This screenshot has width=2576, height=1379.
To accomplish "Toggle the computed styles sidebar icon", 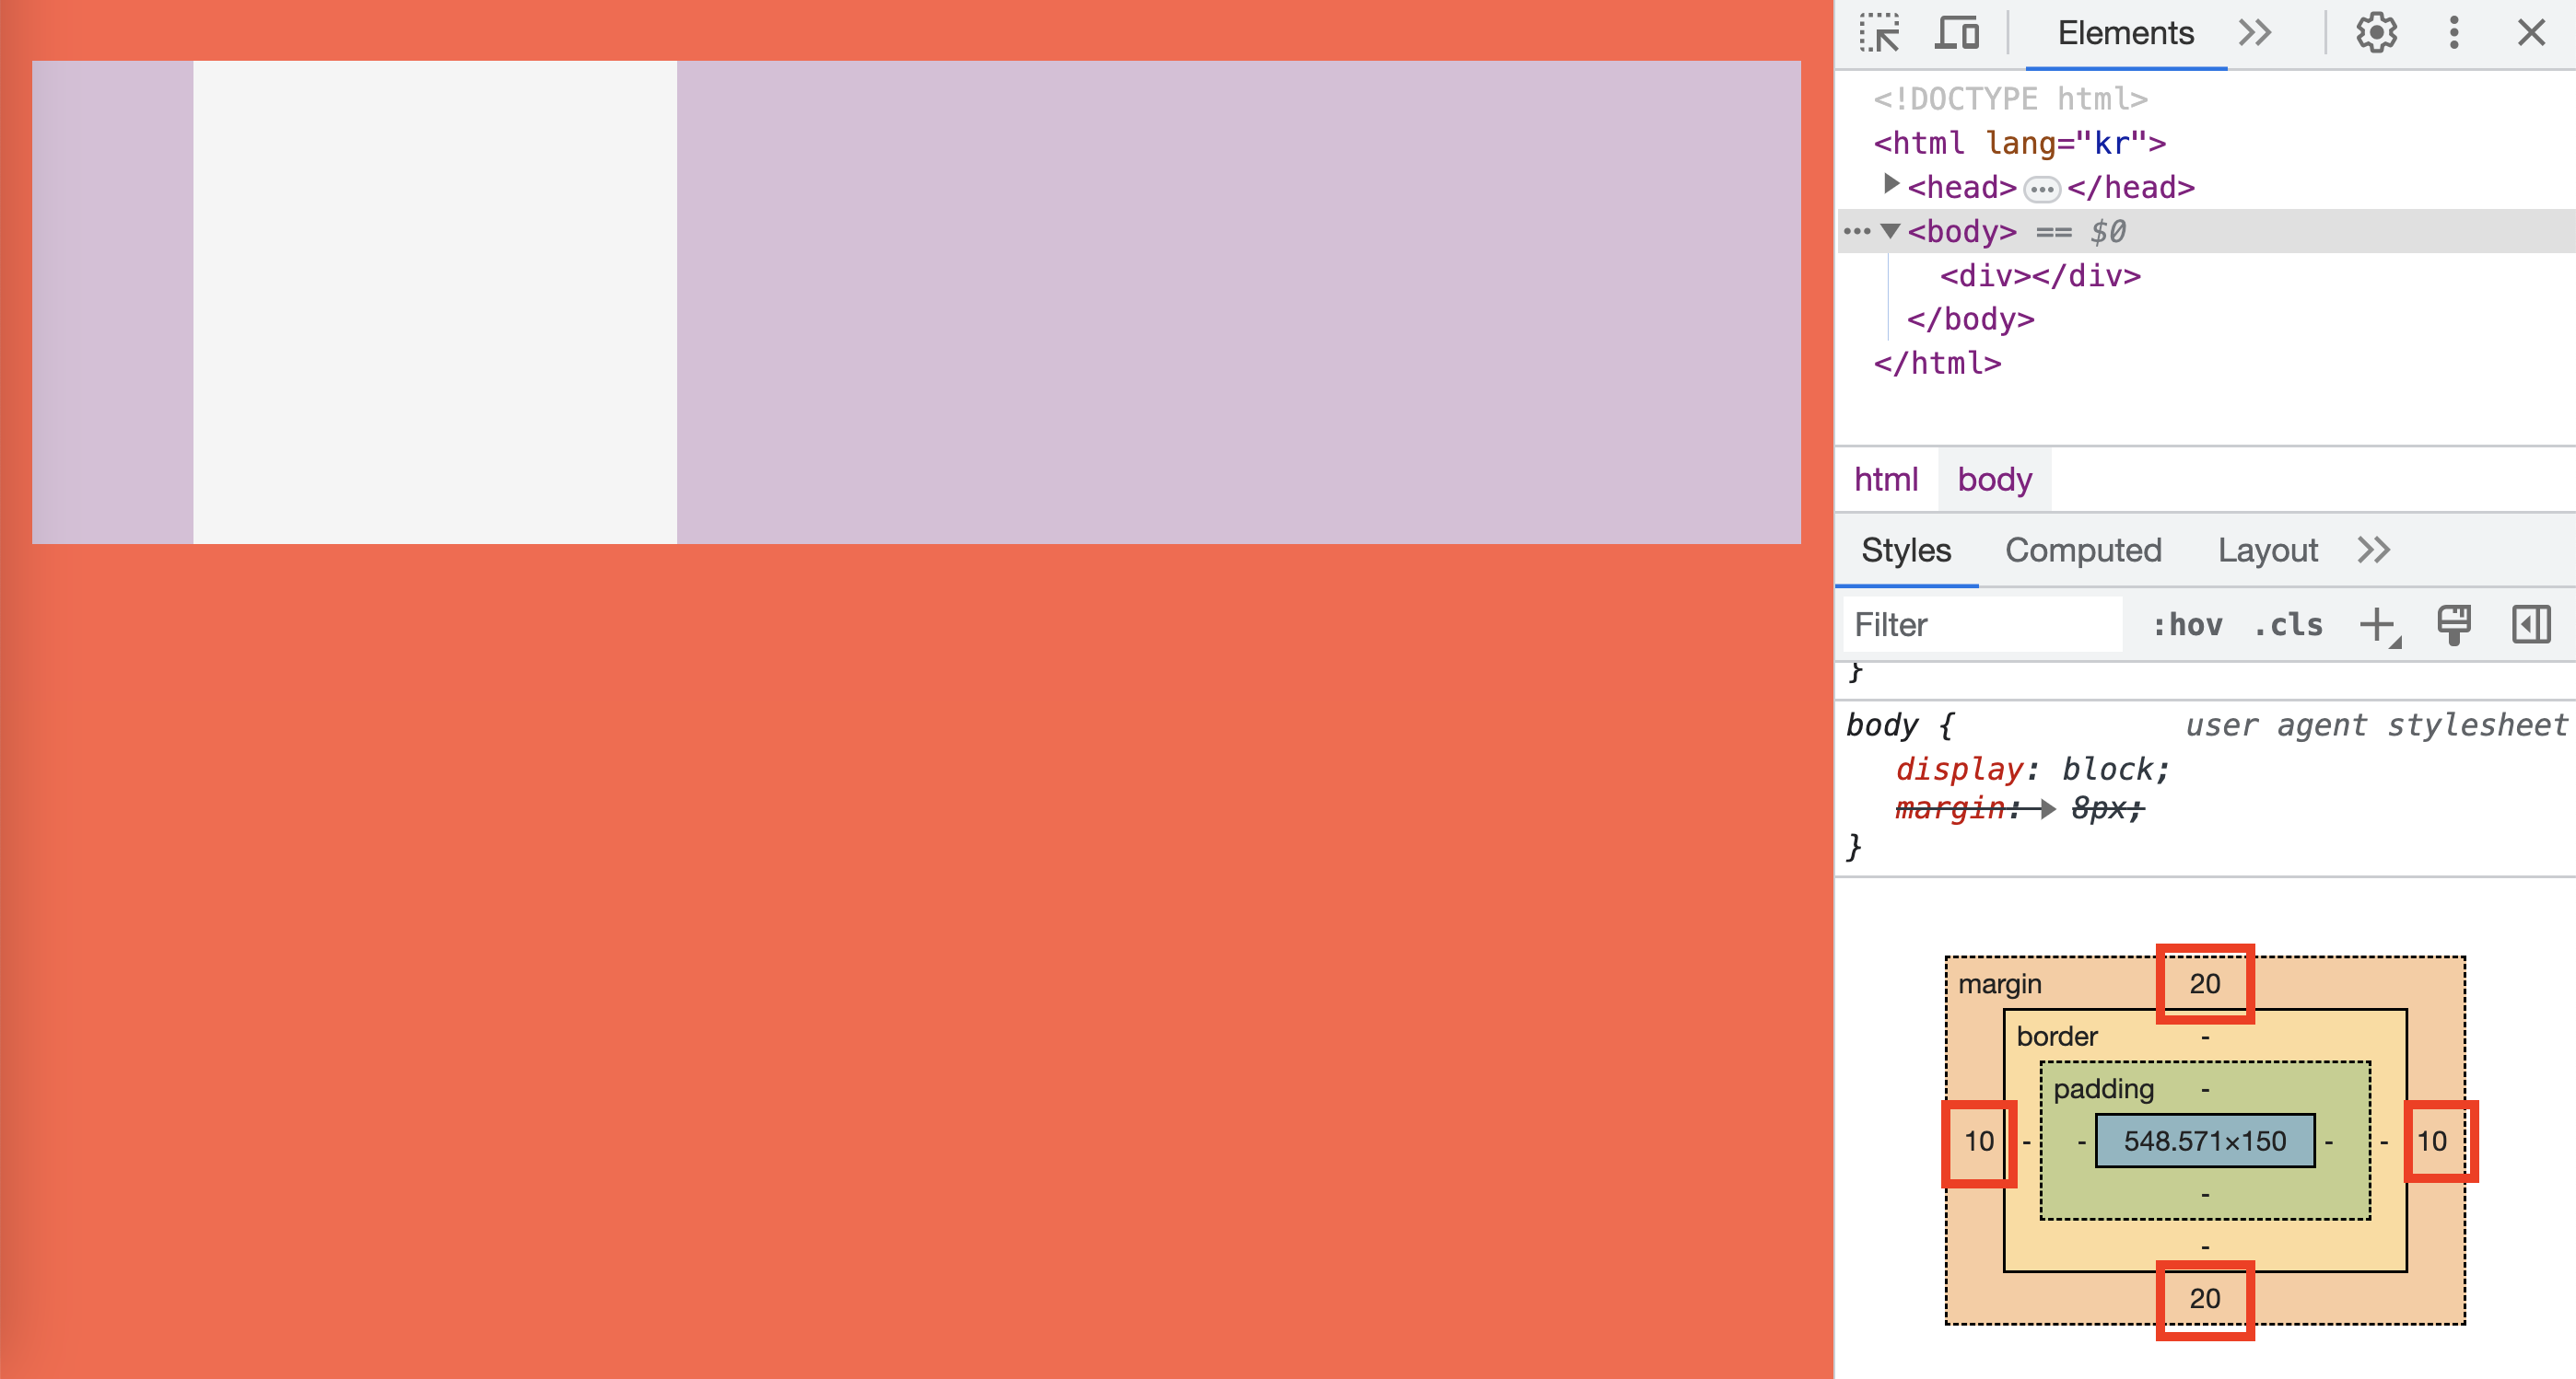I will pyautogui.click(x=2531, y=626).
